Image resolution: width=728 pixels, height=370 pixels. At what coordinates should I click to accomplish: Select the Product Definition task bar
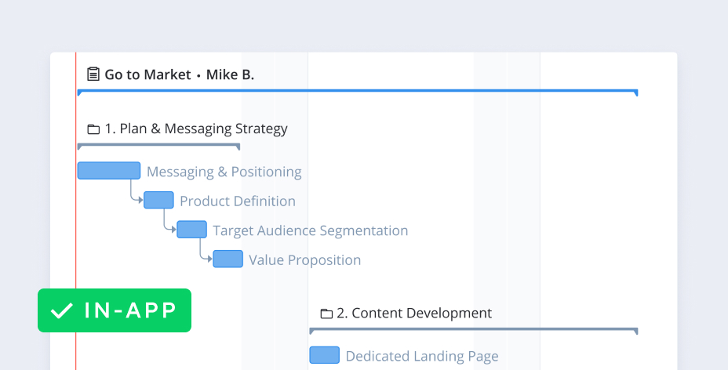pos(158,201)
